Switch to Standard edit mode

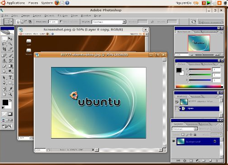coord(4,114)
